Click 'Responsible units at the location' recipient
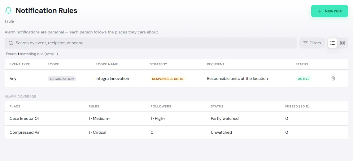353x161 pixels. [x=237, y=79]
